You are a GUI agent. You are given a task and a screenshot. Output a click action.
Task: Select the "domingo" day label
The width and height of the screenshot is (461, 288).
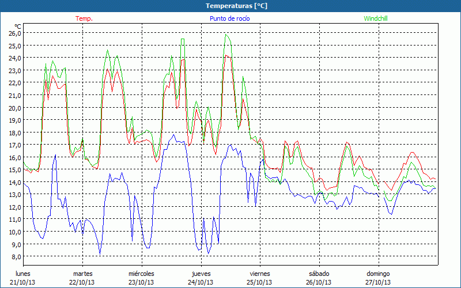pyautogui.click(x=378, y=274)
